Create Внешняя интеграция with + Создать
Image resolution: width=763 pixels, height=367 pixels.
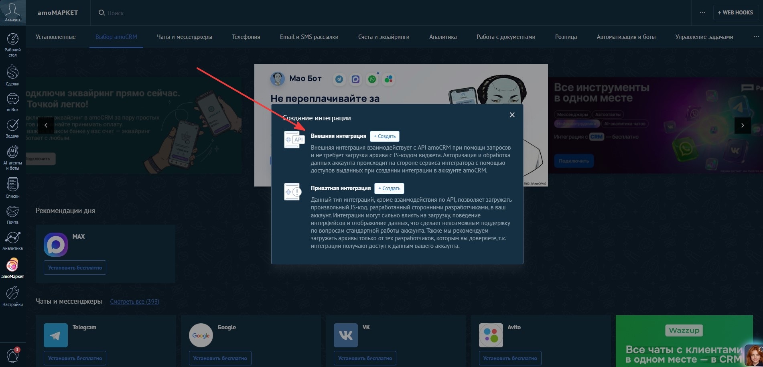point(385,136)
